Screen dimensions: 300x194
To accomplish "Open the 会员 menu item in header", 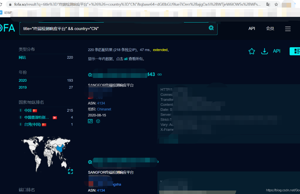I will tap(270, 28).
